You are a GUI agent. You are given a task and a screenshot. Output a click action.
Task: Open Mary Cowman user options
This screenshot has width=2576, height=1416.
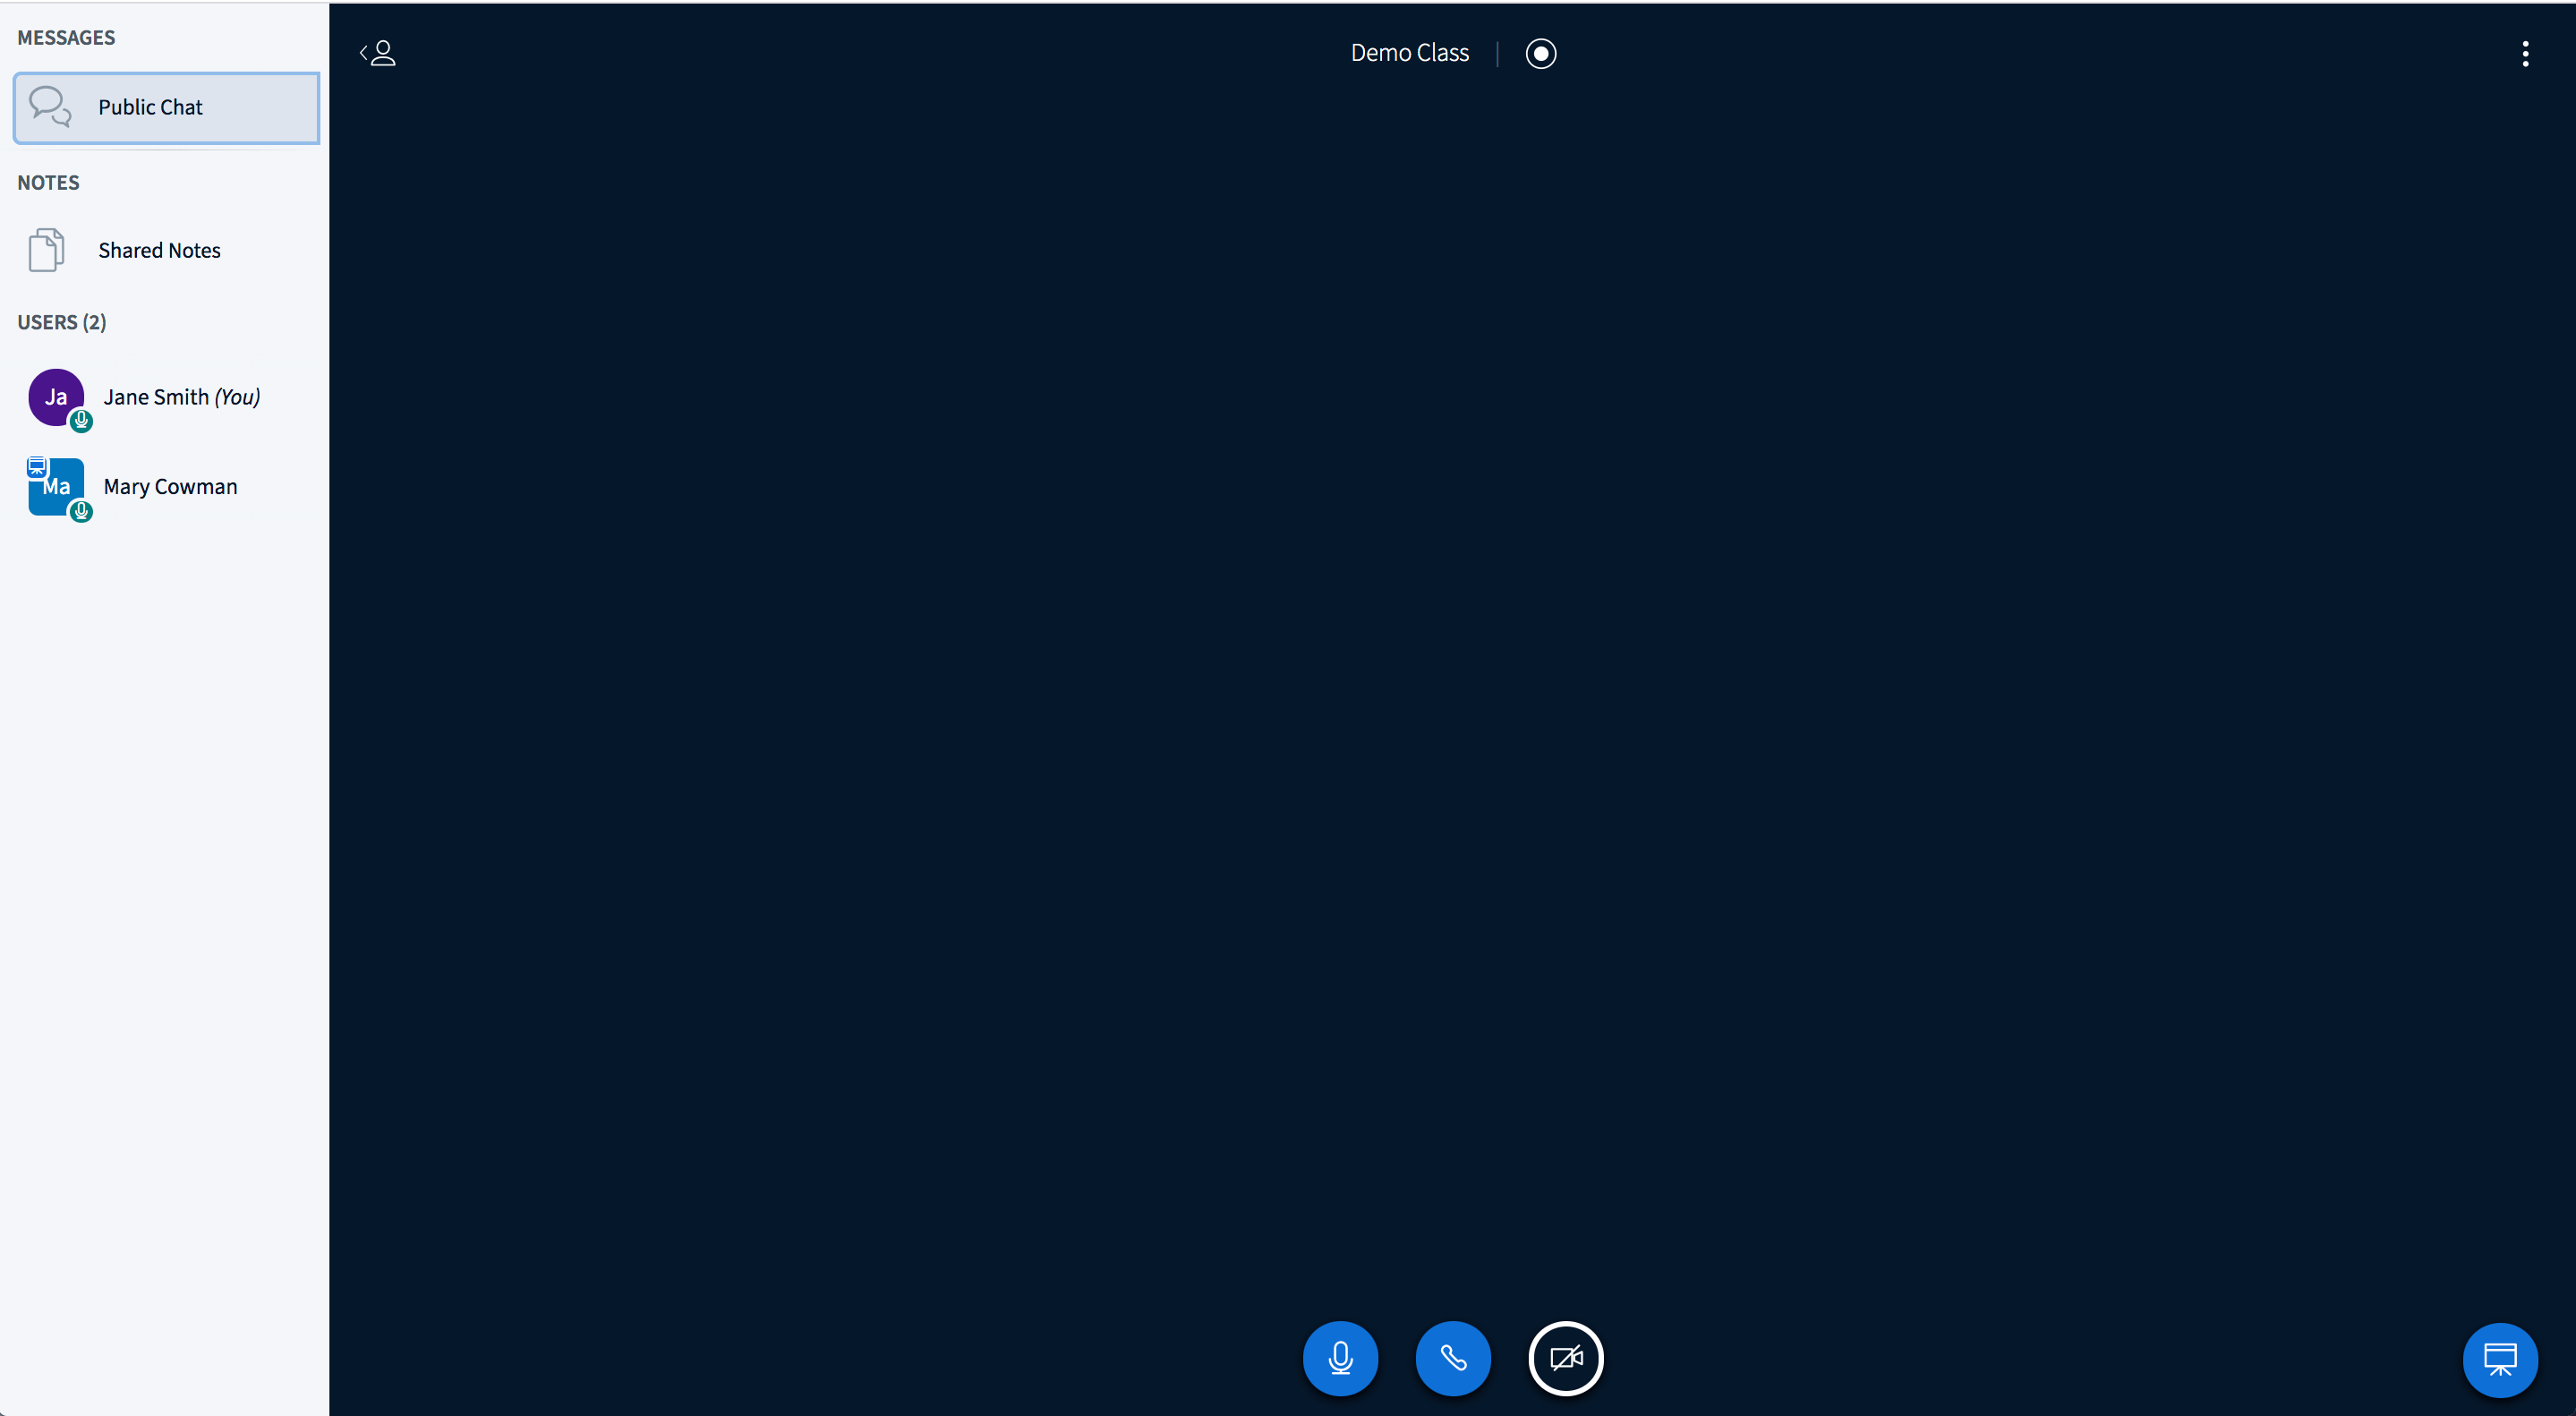point(170,487)
